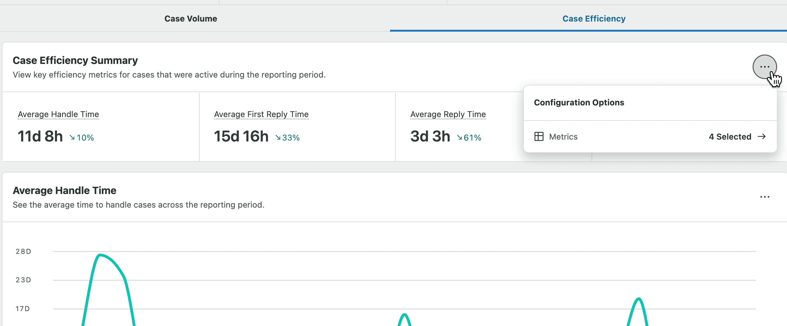Click the 4 Selected arrow
The image size is (787, 326).
(762, 136)
